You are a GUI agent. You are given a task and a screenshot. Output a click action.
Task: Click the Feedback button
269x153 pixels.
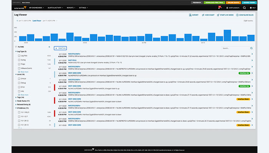click(197, 3)
